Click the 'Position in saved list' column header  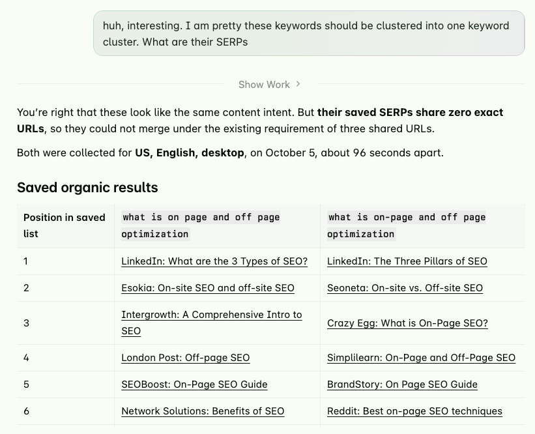[x=65, y=225]
